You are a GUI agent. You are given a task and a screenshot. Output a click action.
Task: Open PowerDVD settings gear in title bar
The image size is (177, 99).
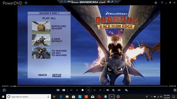[x=156, y=2]
